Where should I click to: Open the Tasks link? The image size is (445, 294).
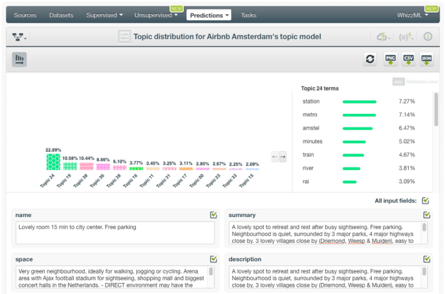pyautogui.click(x=249, y=15)
